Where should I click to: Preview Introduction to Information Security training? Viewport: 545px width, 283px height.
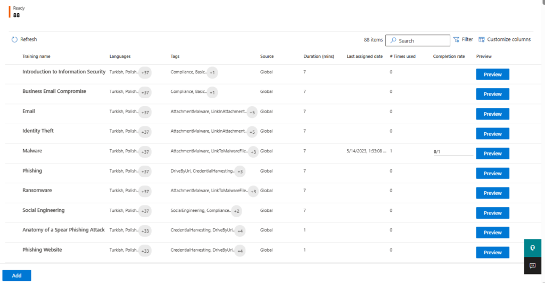pyautogui.click(x=492, y=74)
